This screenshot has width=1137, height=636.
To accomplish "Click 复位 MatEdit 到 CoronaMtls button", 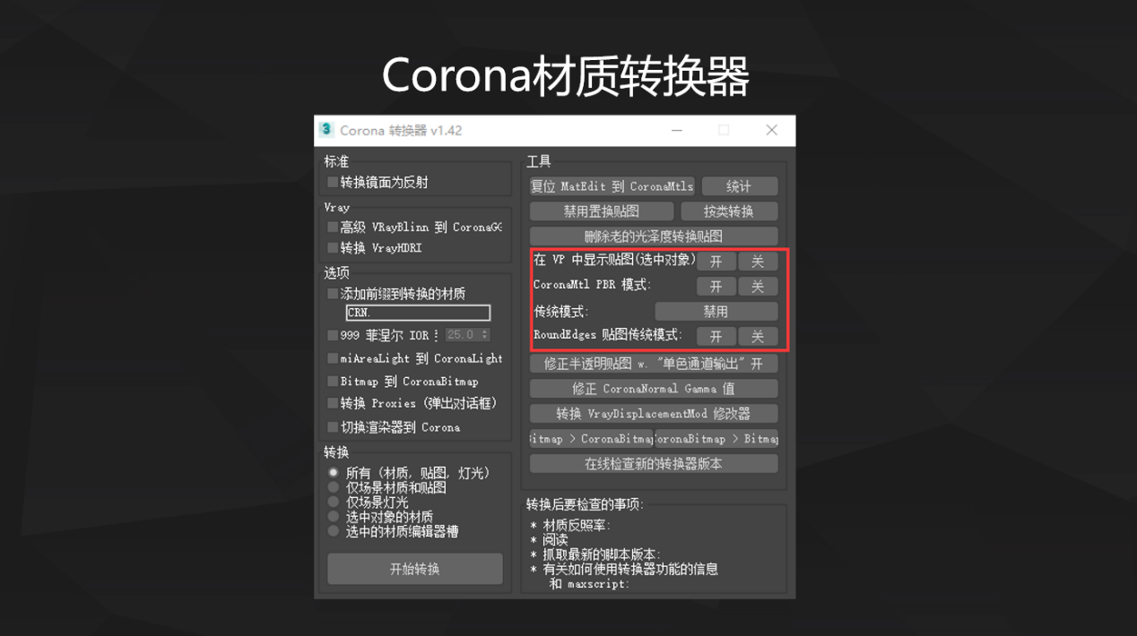I will pyautogui.click(x=612, y=186).
